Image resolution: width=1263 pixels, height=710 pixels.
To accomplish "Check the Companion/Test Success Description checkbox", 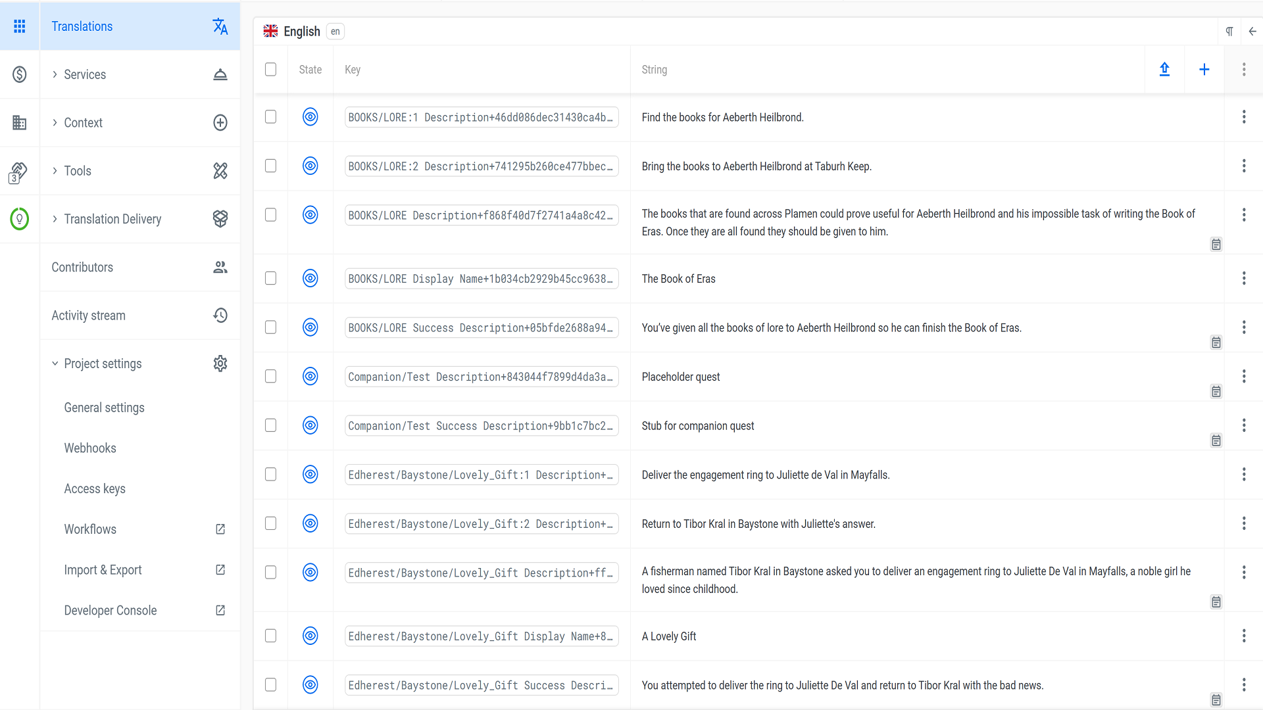I will coord(270,425).
